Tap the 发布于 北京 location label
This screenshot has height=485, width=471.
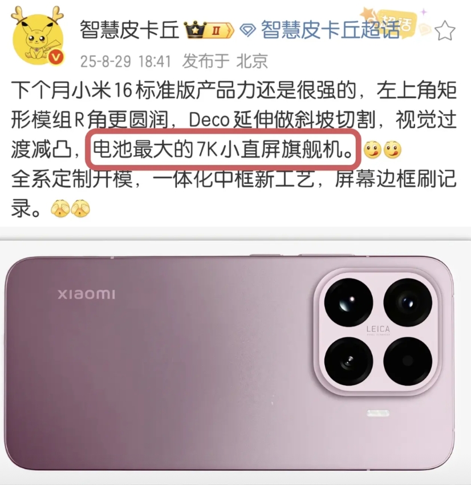[225, 61]
